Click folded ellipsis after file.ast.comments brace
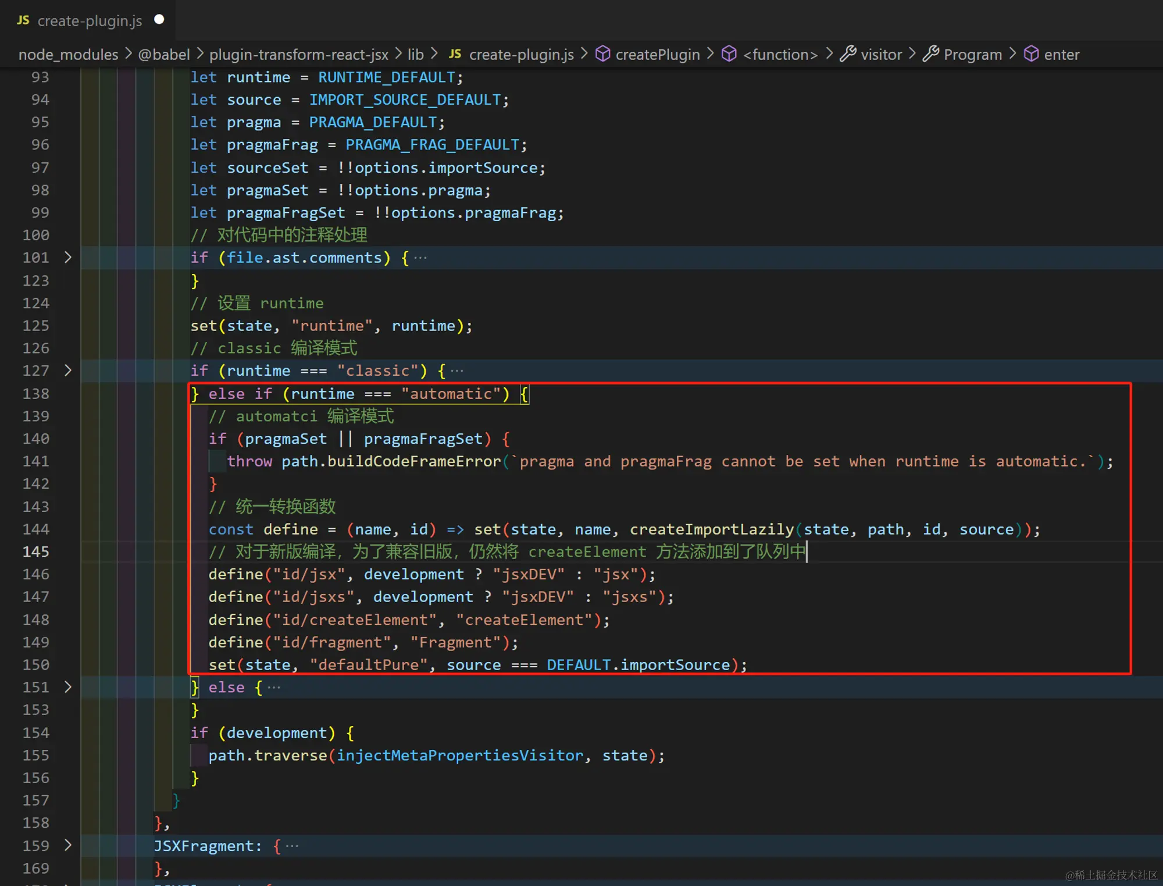The width and height of the screenshot is (1163, 886). pyautogui.click(x=420, y=258)
